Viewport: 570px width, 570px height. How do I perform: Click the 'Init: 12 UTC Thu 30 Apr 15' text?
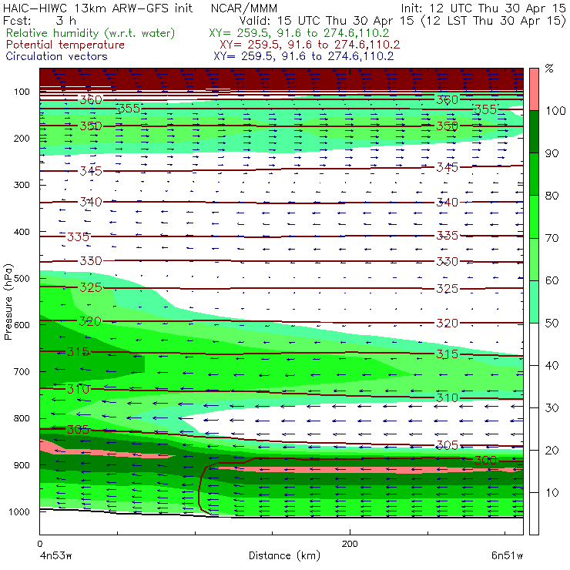pyautogui.click(x=483, y=8)
